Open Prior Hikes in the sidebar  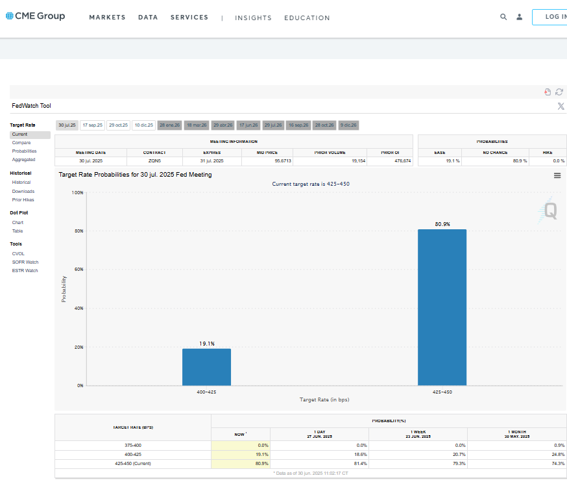click(x=23, y=200)
